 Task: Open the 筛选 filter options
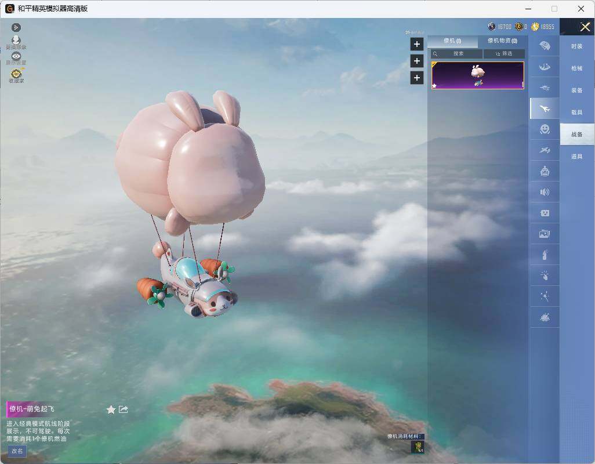(504, 54)
